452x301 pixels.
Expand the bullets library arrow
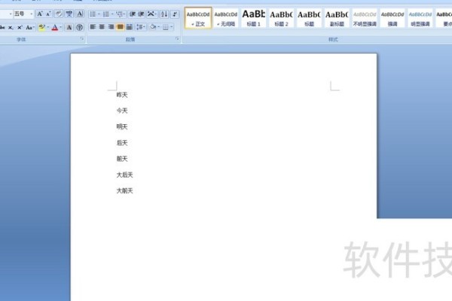point(99,14)
